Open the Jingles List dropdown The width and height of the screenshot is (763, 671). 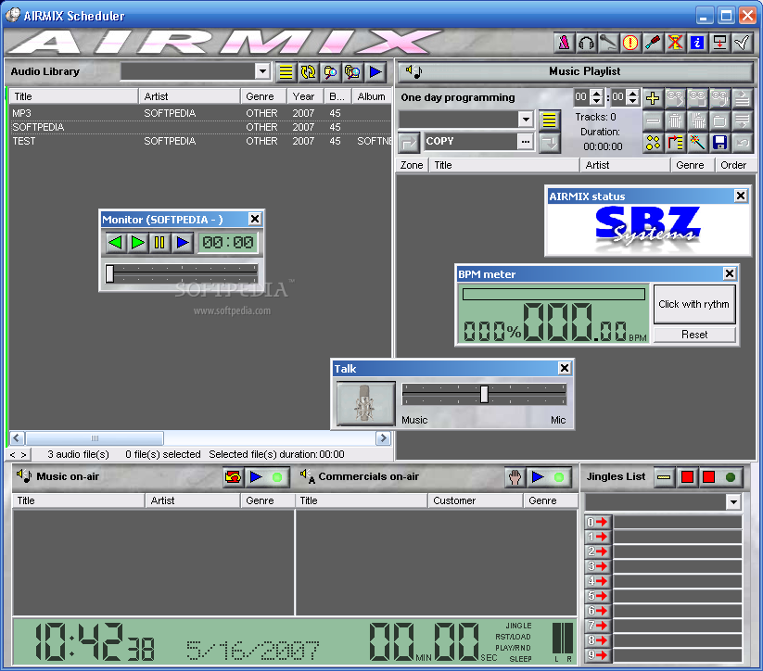click(x=733, y=501)
